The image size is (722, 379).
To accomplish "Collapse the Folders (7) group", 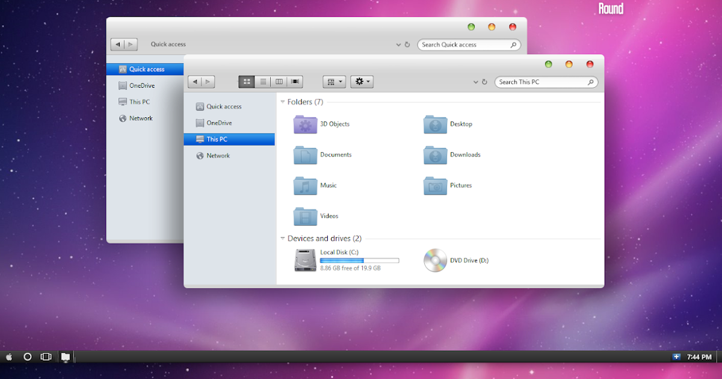I will coord(283,102).
